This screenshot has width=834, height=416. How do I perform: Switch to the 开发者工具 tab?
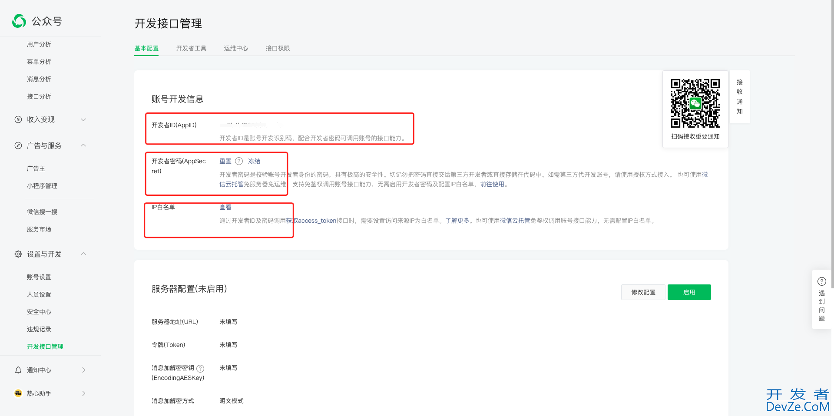point(191,48)
